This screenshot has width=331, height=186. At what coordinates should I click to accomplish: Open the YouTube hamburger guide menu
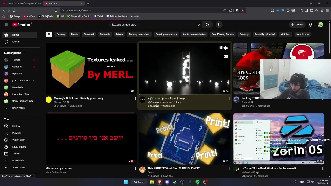pos(6,25)
